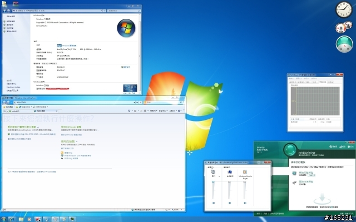Mute the device channel in Volume Mixer
The image size is (356, 222).
point(214,203)
